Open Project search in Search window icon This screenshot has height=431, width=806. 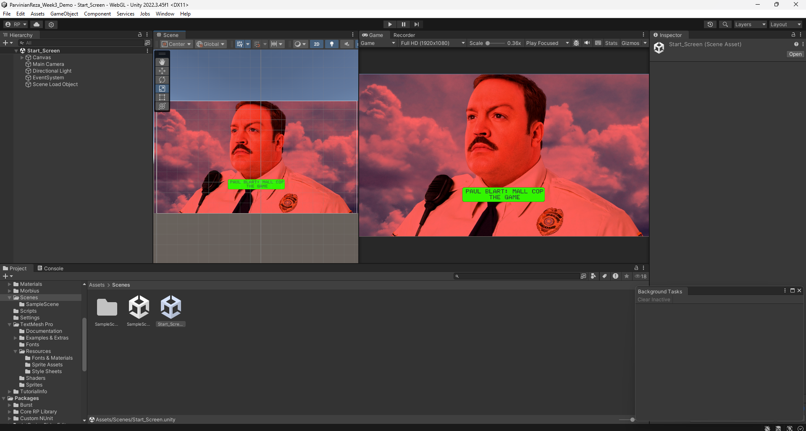tap(583, 276)
